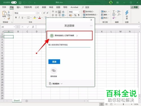
Task: Open the 文件 menu
Action: click(x=4, y=7)
